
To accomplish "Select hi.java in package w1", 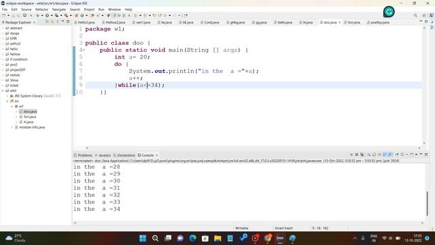I will click(x=29, y=122).
